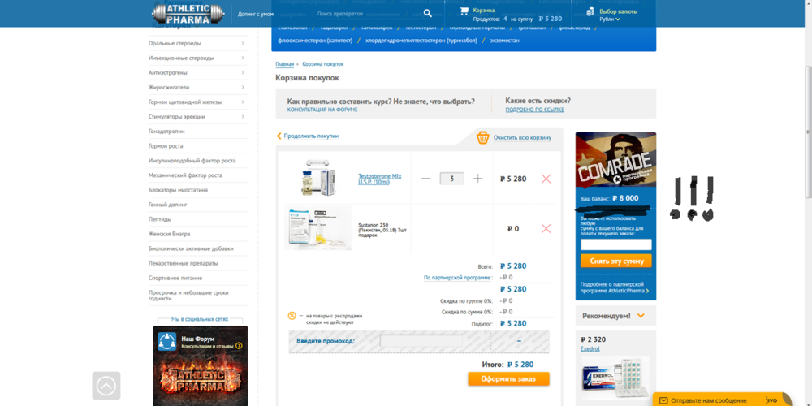Image resolution: width=812 pixels, height=406 pixels.
Task: Decrease Testosterone Mix quantity with minus
Action: pos(426,179)
